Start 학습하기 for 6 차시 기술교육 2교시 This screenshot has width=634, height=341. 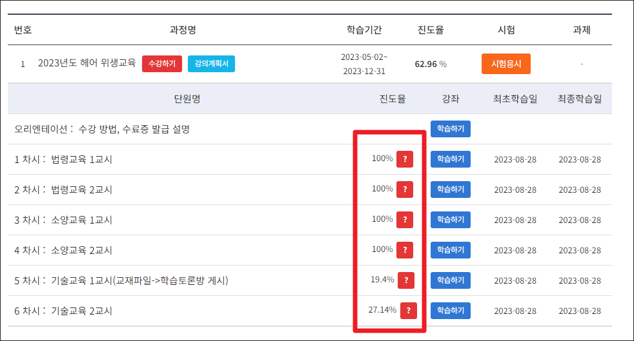pos(451,310)
